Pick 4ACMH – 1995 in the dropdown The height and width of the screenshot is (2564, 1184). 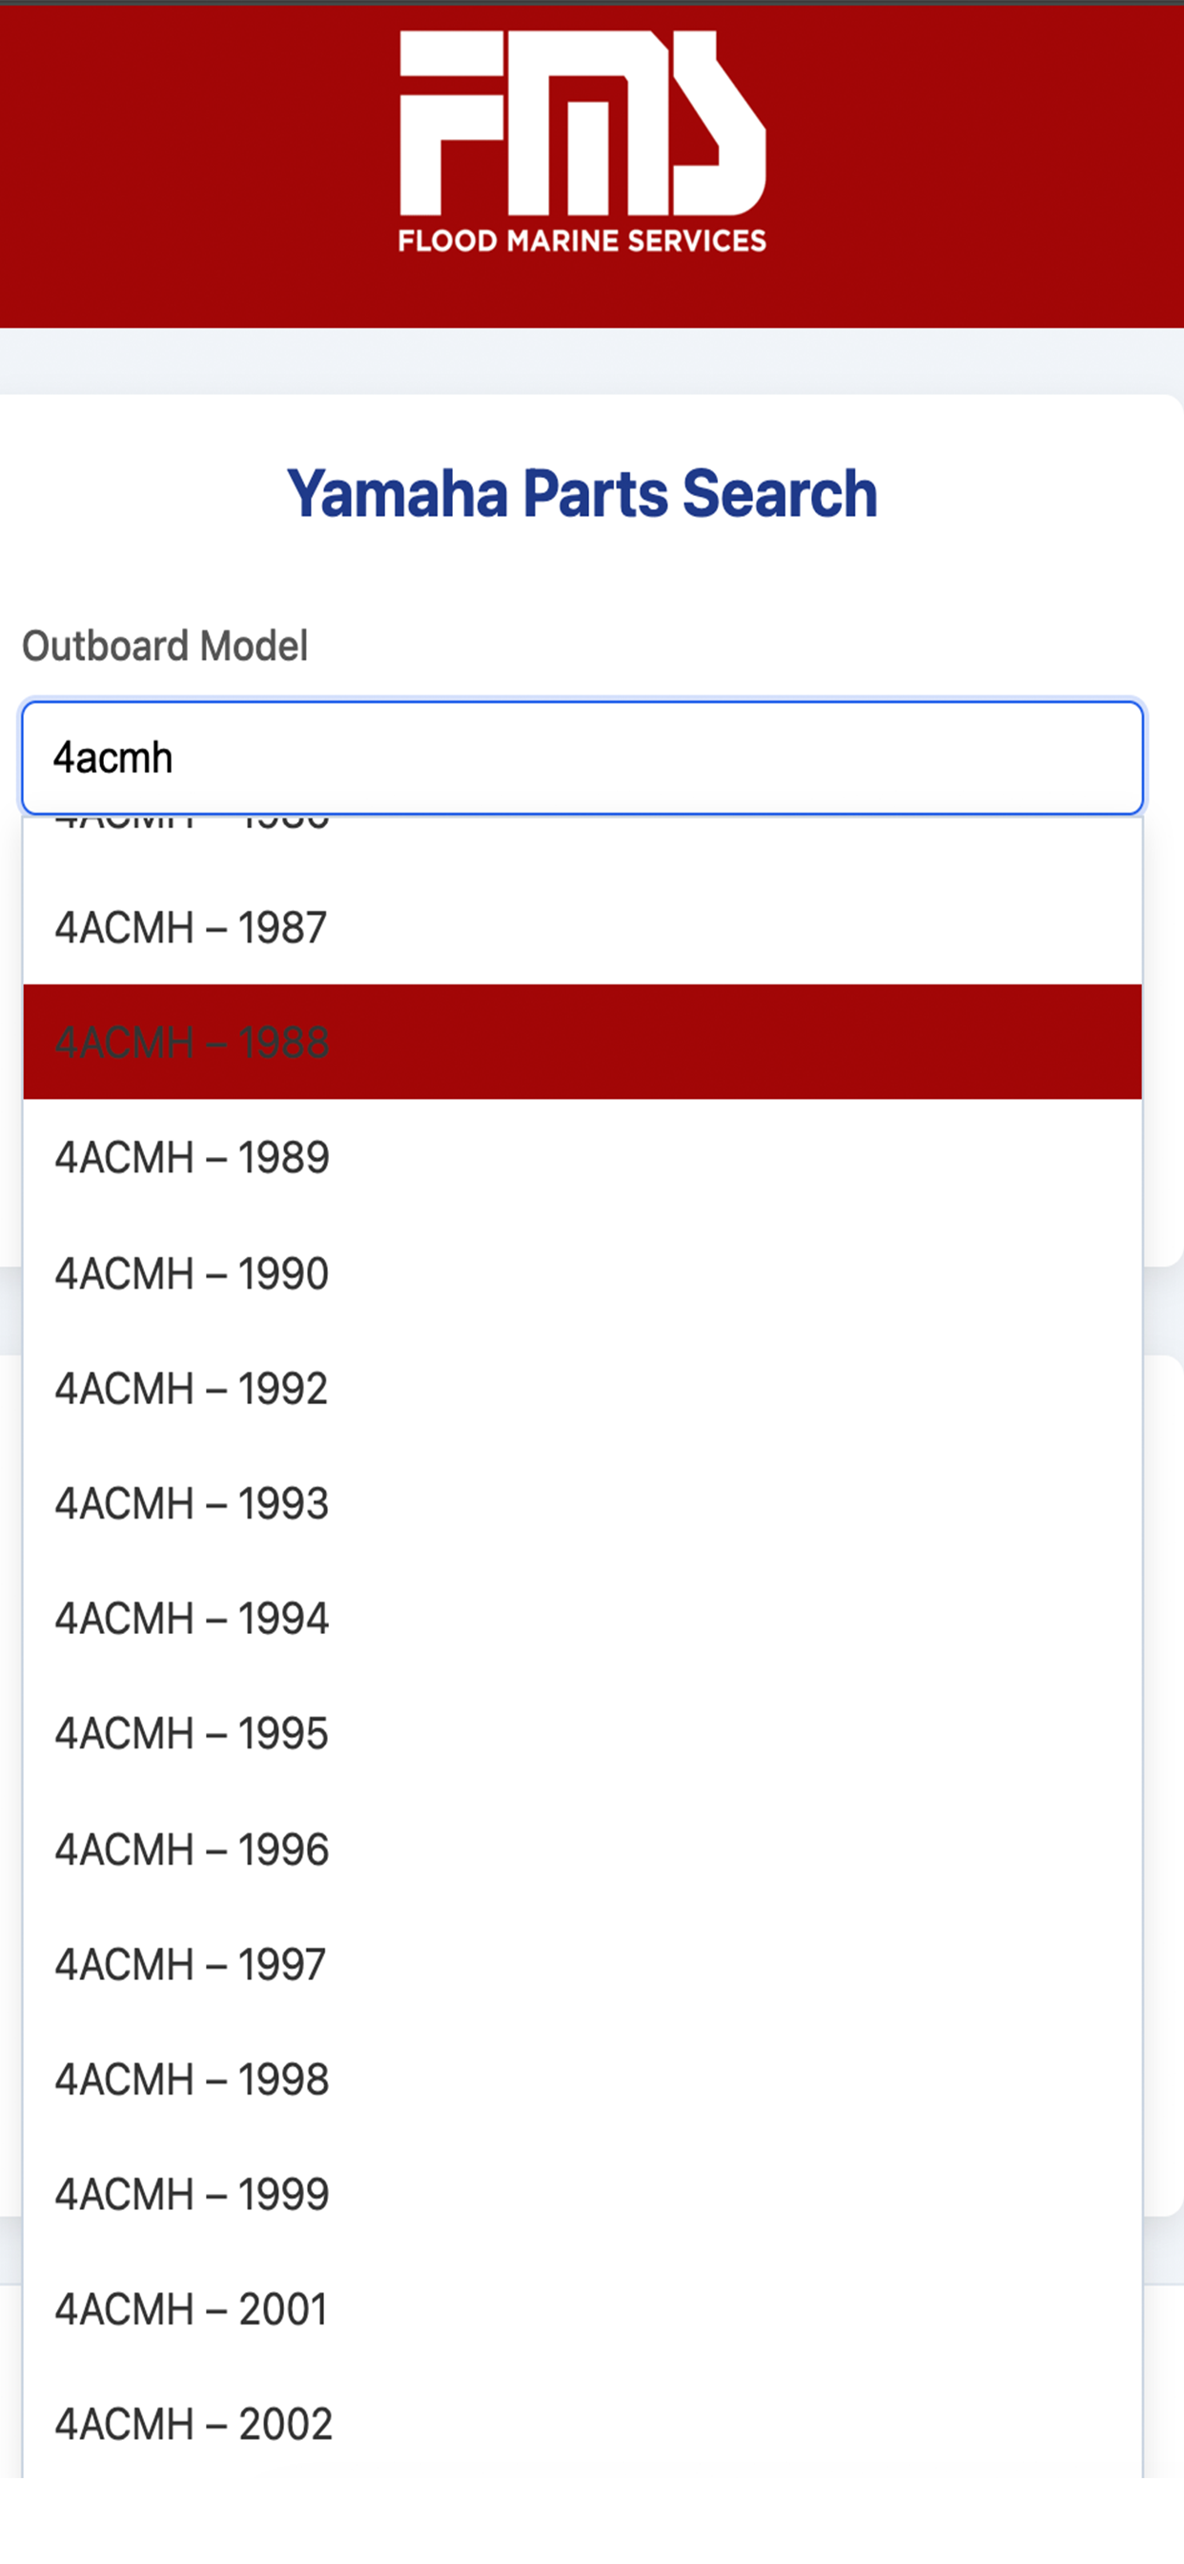pyautogui.click(x=582, y=1734)
